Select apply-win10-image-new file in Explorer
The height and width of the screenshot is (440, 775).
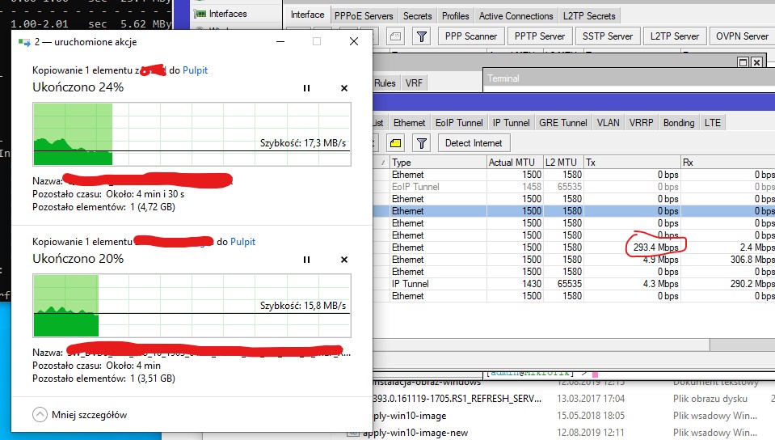415,433
